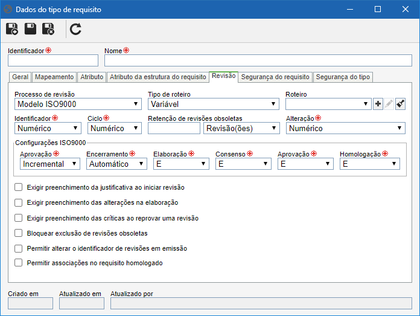Open the Homologação dropdown
This screenshot has height=316, width=420.
point(370,164)
